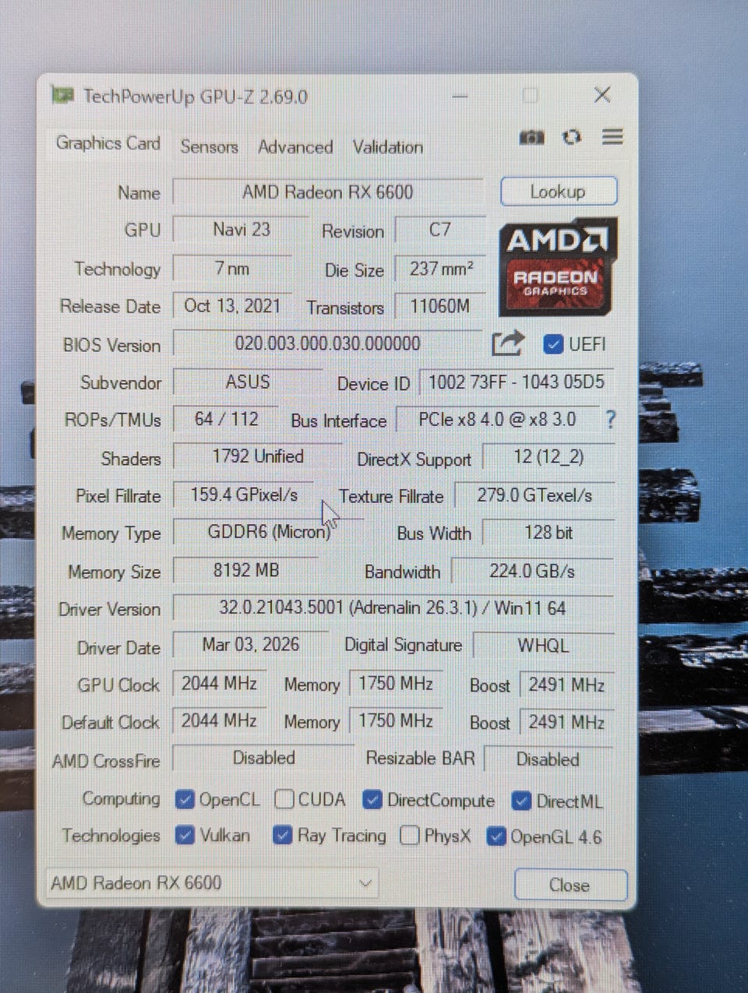Click the Device ID value 1002 73FF - 1043 05D5
The width and height of the screenshot is (748, 993).
click(x=517, y=382)
